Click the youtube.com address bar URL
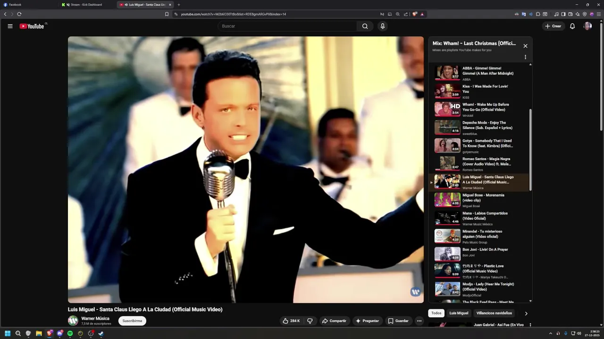604x339 pixels. [234, 14]
